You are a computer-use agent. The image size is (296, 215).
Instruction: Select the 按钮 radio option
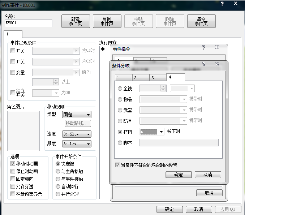(120, 132)
